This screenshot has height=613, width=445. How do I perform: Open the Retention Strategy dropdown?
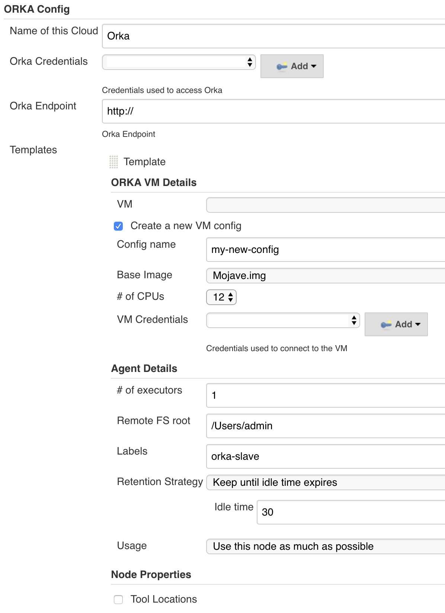(326, 482)
